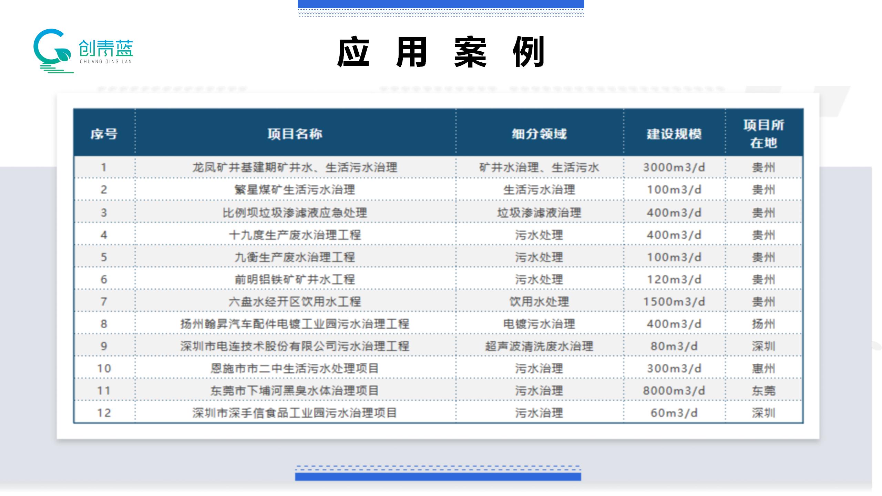Click the blue bar at slide top
This screenshot has width=882, height=496.
pos(441,4)
